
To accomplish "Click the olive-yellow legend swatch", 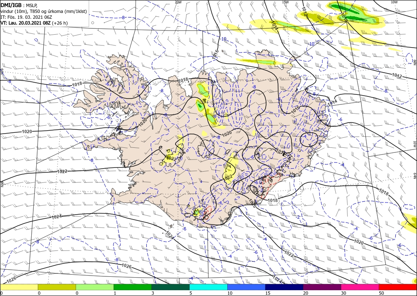I will pyautogui.click(x=57, y=287).
